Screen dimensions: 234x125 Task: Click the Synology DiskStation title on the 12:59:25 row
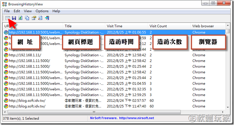pos(84,95)
